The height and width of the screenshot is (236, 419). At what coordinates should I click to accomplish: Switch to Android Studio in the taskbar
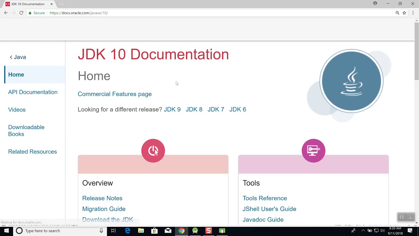pos(195,231)
